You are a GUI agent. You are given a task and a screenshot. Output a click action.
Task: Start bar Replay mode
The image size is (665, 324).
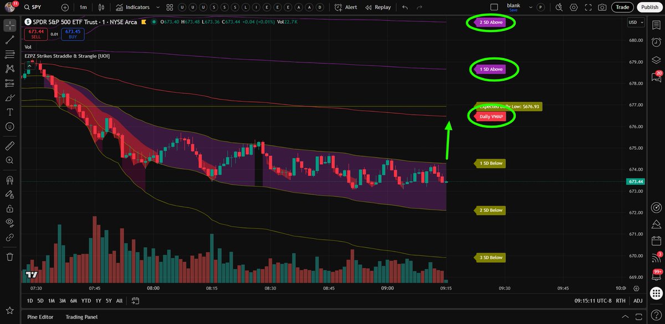(x=378, y=7)
